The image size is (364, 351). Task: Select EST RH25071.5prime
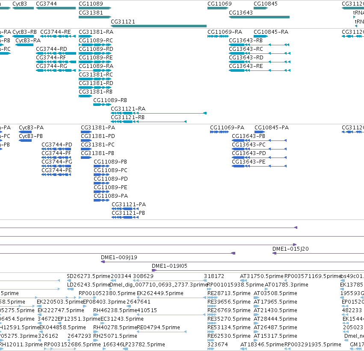point(115,336)
